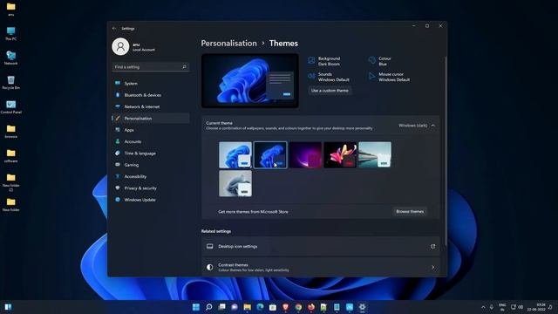
Task: Open Time & language settings
Action: coord(151,154)
